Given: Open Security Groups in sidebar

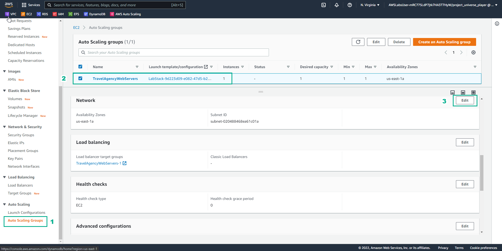Looking at the screenshot, I should tap(21, 135).
